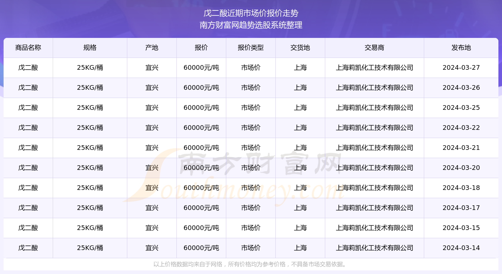Screen dimensions: 502x274
Task: Click 戊二酸 in the 2024-03-17 row
Action: pyautogui.click(x=28, y=208)
